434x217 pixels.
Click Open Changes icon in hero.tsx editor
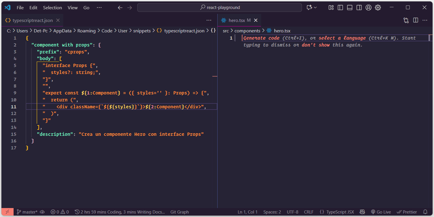point(406,20)
